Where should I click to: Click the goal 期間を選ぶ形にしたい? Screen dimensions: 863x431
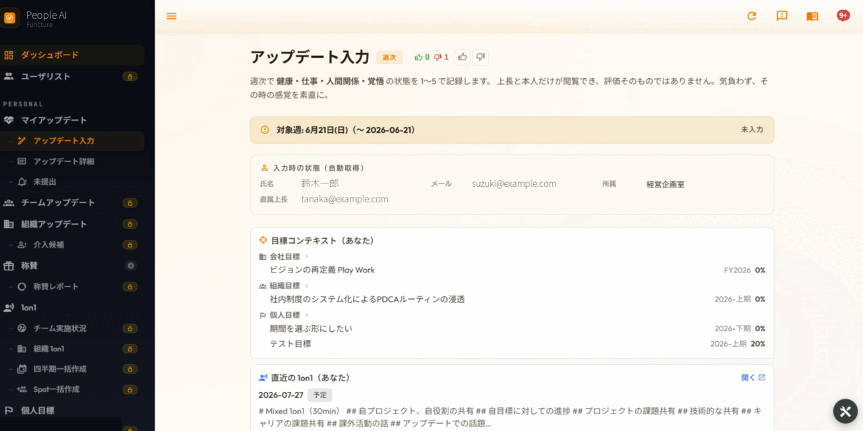click(311, 328)
